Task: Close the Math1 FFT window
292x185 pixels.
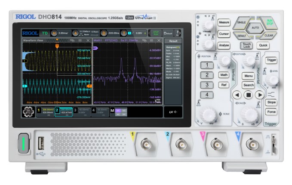Action: [x=159, y=40]
